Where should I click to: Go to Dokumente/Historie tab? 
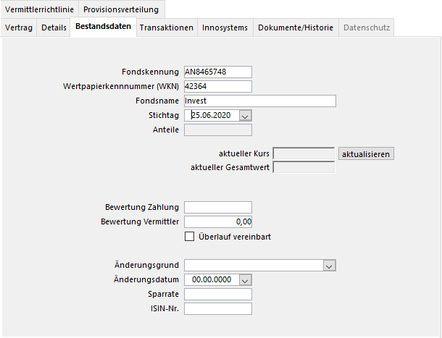coord(296,28)
